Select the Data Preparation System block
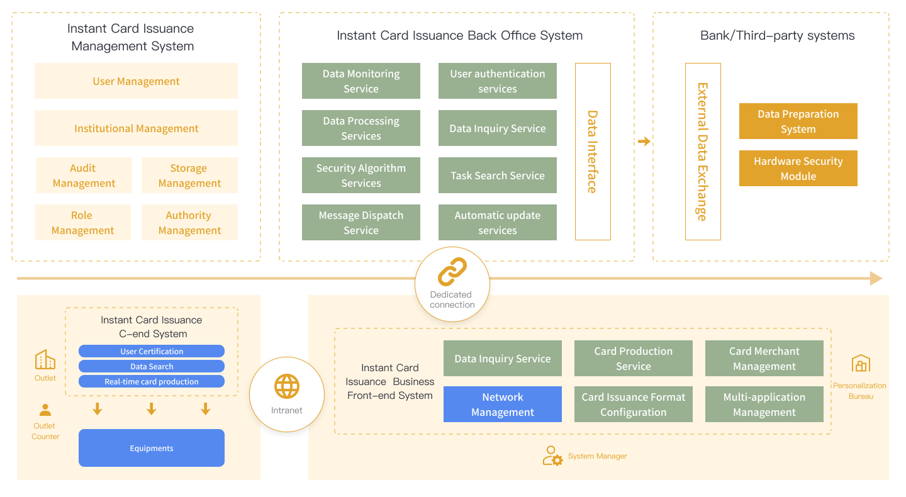Viewport: 906px width, 497px height. [x=798, y=121]
